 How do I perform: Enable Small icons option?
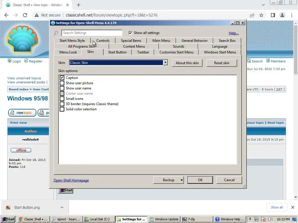(62, 99)
